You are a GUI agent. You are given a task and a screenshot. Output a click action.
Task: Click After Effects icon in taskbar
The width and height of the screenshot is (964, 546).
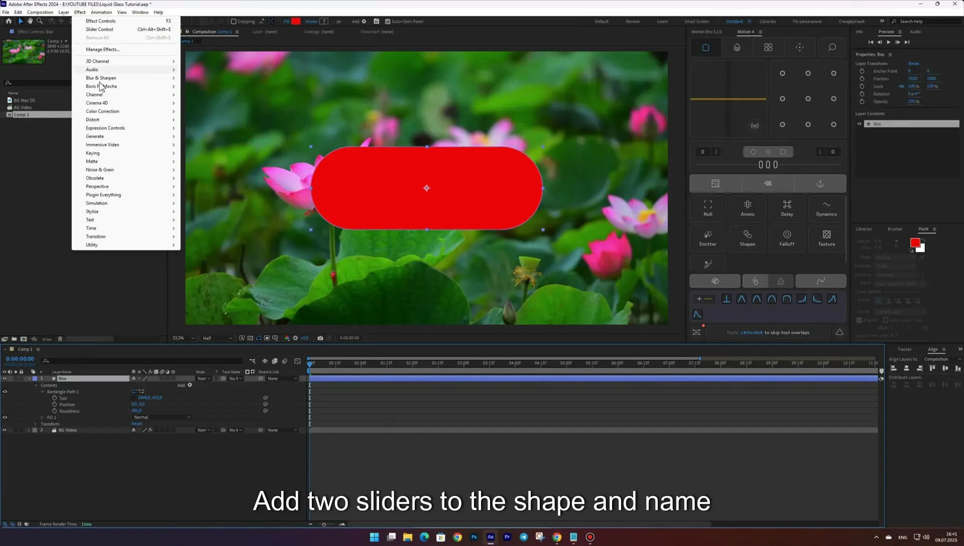pyautogui.click(x=491, y=537)
